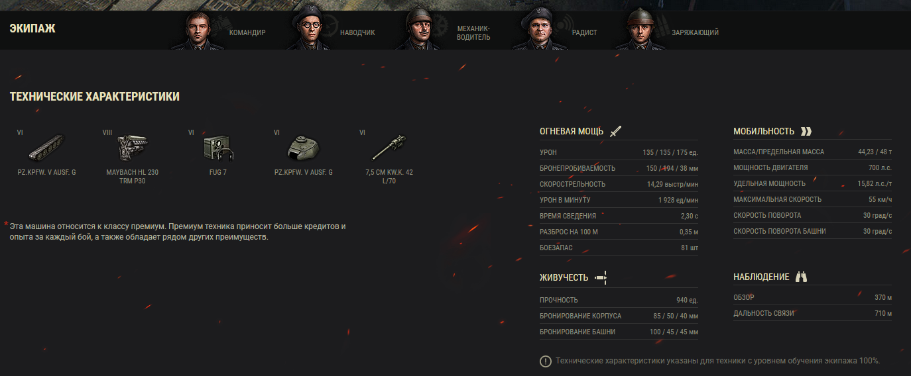Select the Заряжающий crew portrait
Image resolution: width=911 pixels, height=376 pixels.
tap(640, 30)
